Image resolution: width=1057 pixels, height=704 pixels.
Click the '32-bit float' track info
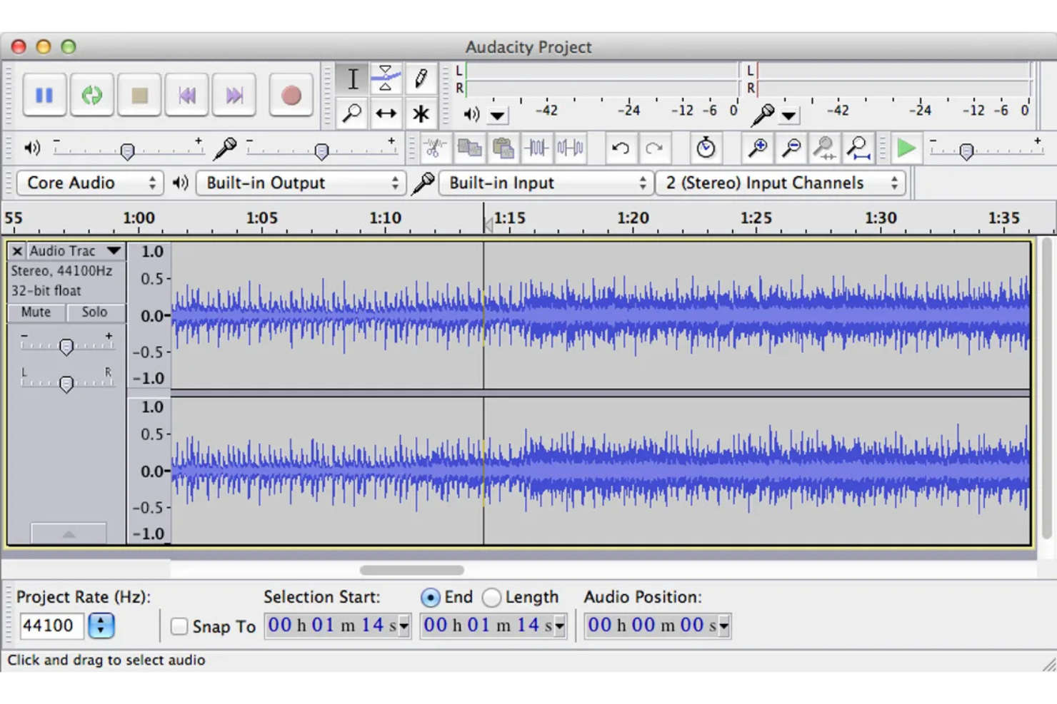(x=46, y=291)
